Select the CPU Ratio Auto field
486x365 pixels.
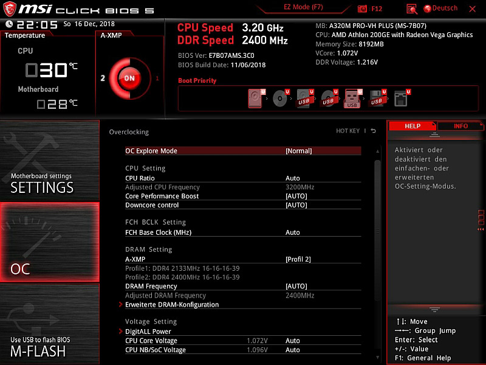pyautogui.click(x=243, y=178)
